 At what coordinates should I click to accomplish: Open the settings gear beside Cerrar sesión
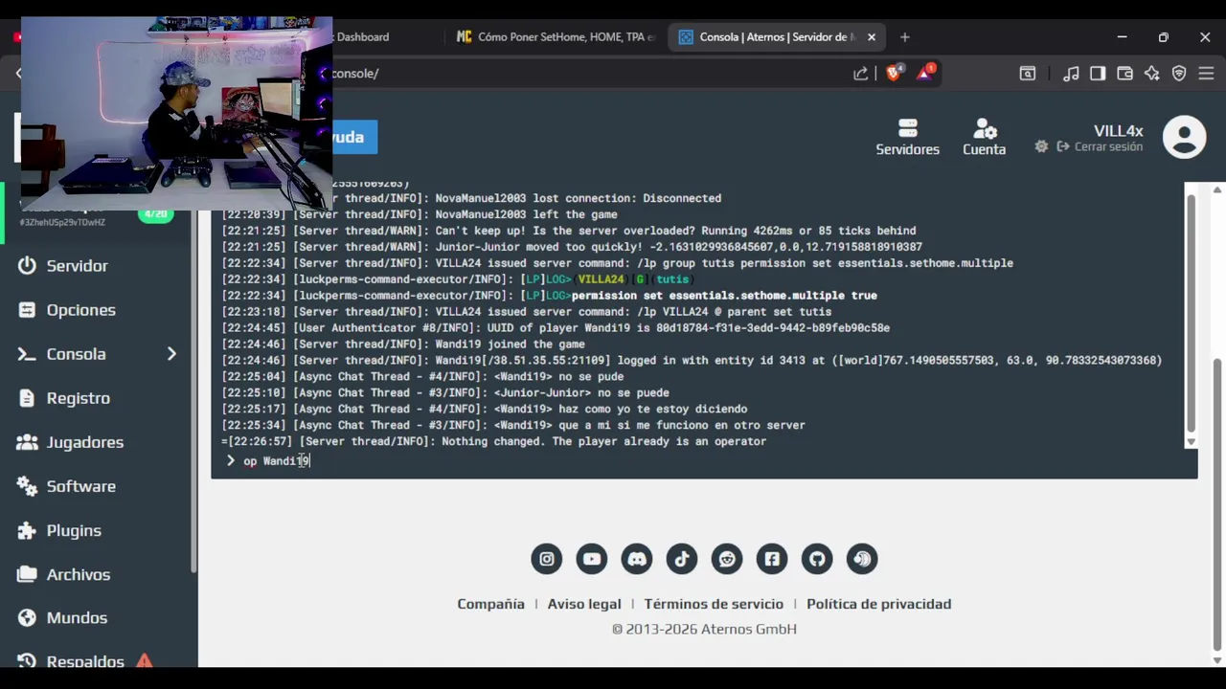point(1041,146)
